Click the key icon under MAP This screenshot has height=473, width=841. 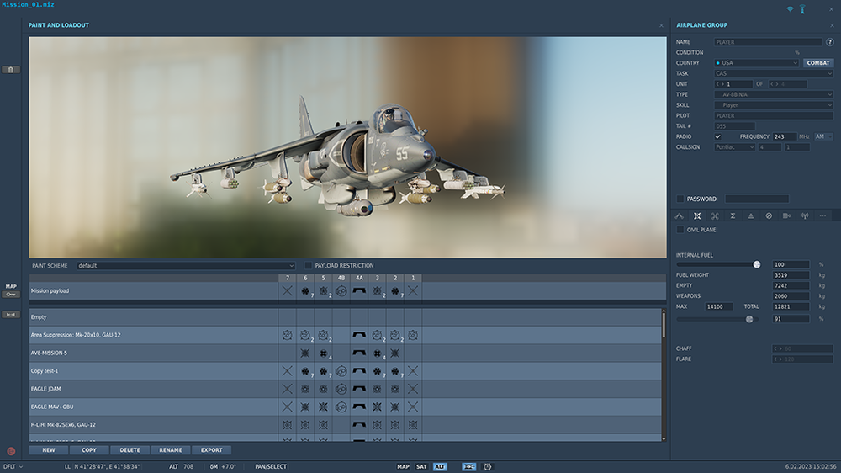pos(11,295)
